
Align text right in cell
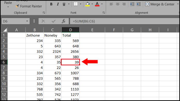pyautogui.click(x=124, y=4)
